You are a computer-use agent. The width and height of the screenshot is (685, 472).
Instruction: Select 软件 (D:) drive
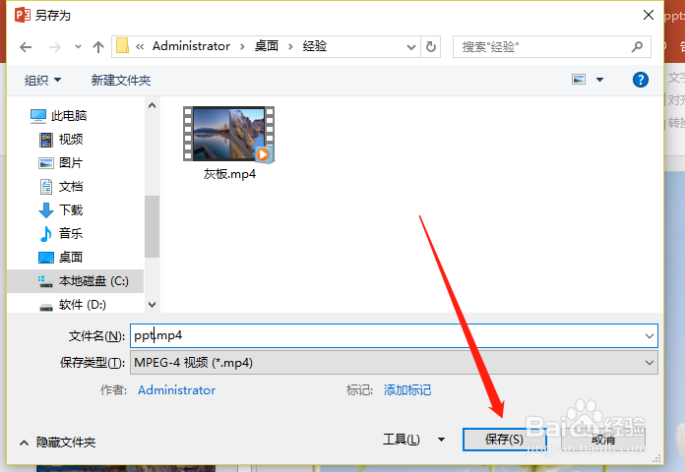(x=73, y=304)
